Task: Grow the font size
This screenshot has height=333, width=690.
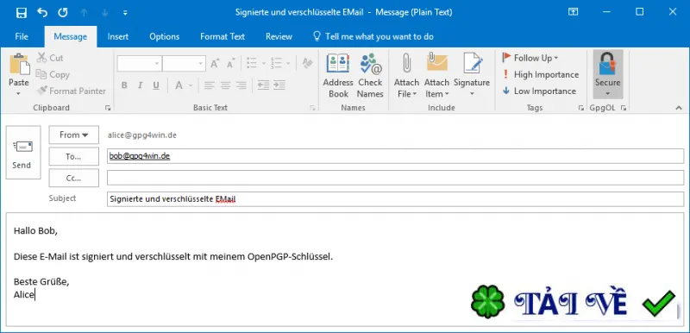Action: tap(215, 63)
